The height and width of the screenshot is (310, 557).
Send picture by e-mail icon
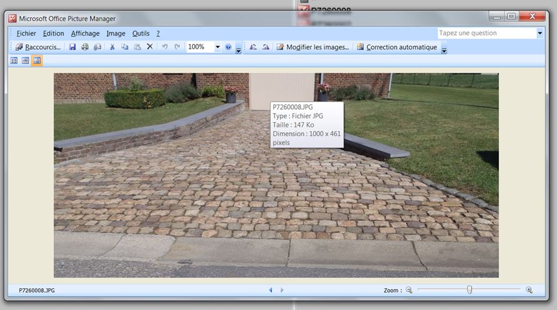(x=97, y=47)
